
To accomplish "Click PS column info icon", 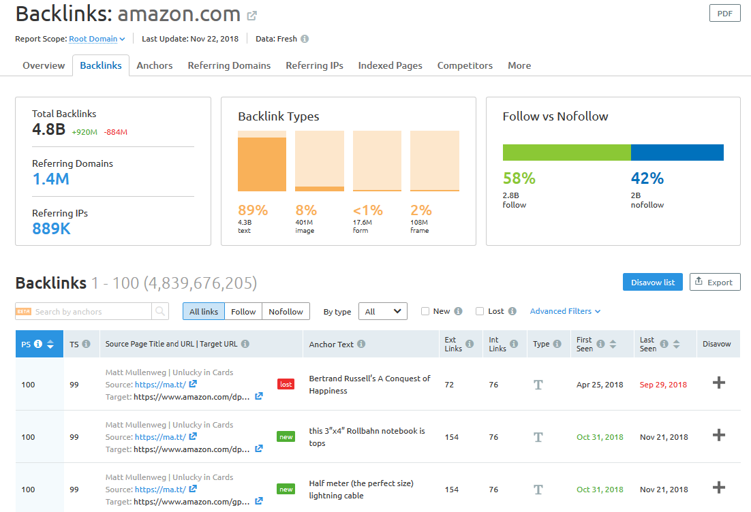I will 38,344.
